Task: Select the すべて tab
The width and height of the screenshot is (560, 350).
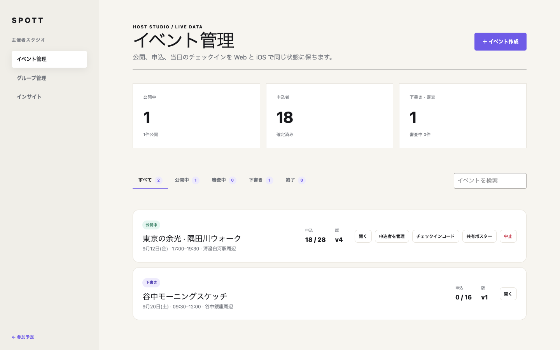Action: pos(150,180)
